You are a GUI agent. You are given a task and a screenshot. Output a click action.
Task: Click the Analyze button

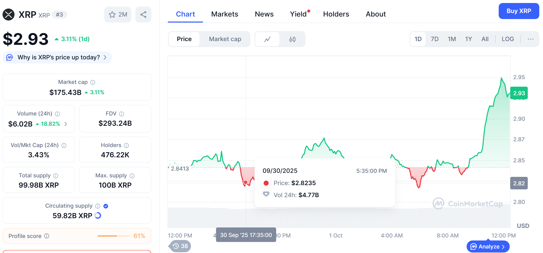[x=488, y=247]
